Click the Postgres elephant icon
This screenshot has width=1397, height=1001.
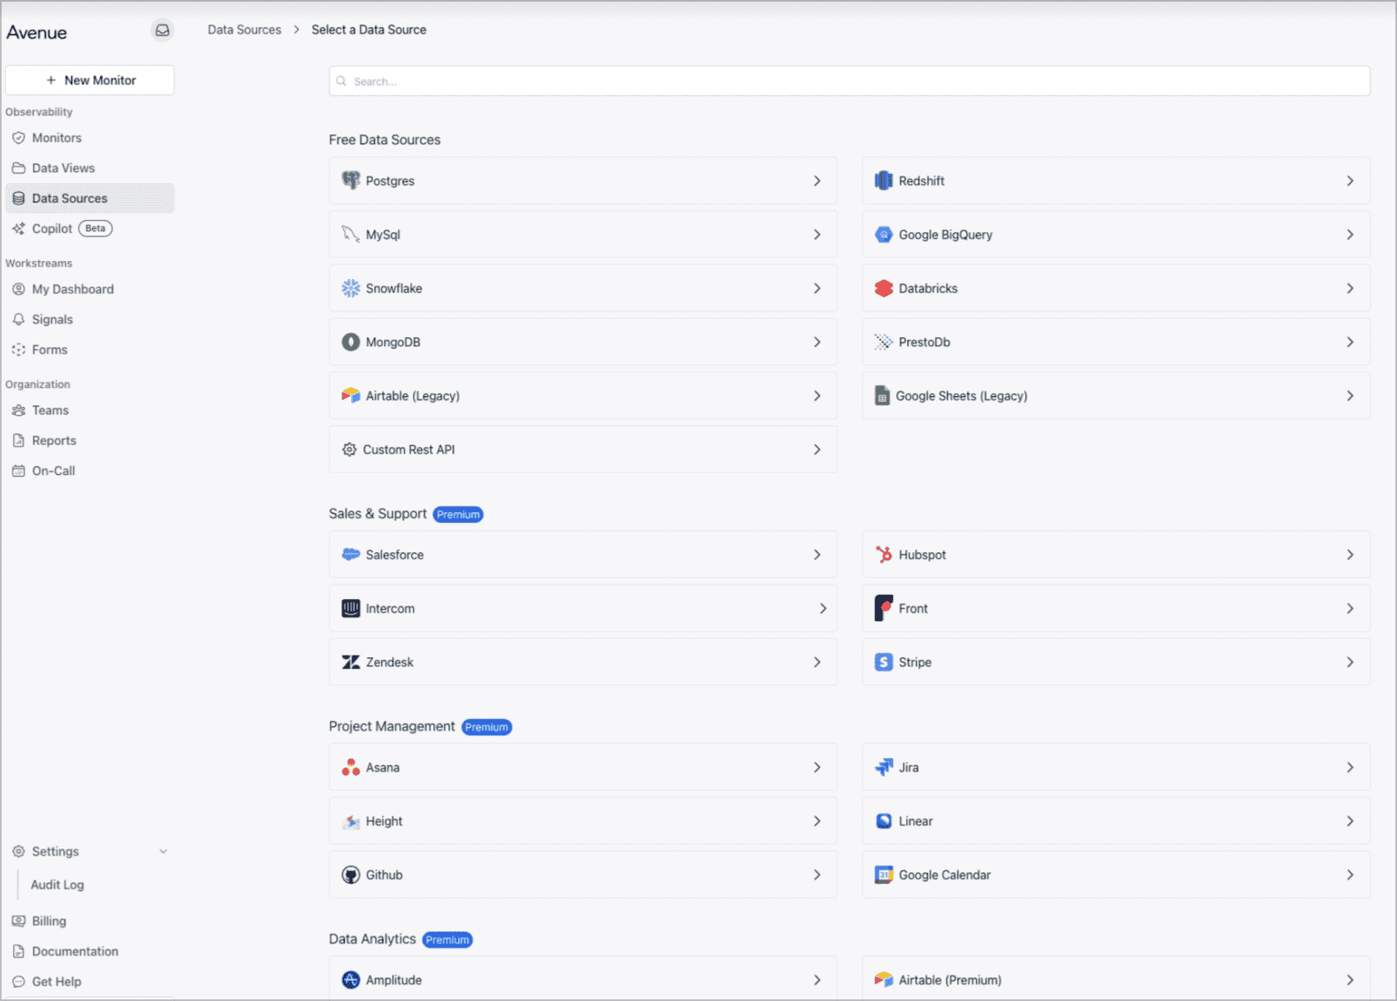pos(350,181)
